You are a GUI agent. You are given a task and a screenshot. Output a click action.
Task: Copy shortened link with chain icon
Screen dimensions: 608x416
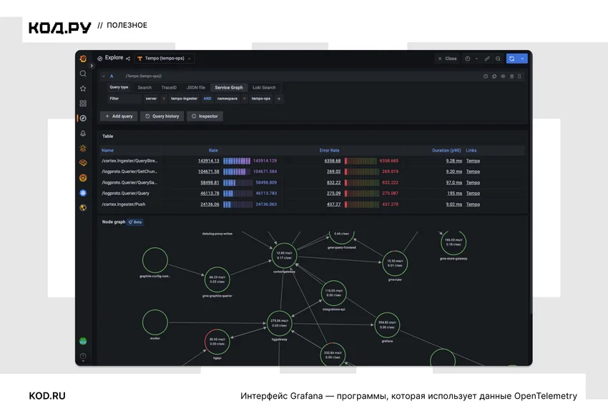click(487, 59)
